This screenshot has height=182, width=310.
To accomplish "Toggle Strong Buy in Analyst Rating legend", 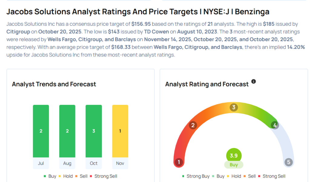I will point(195,176).
